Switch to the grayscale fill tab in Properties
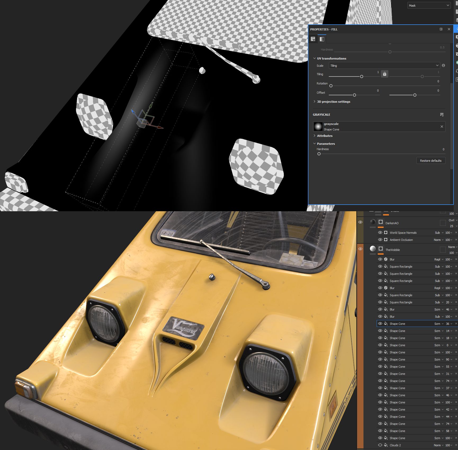Screen dimensions: 458x450 tap(322, 39)
